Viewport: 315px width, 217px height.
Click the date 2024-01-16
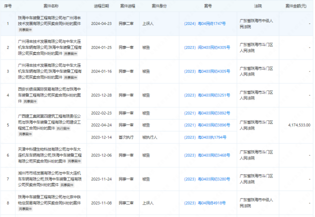[x=101, y=71]
